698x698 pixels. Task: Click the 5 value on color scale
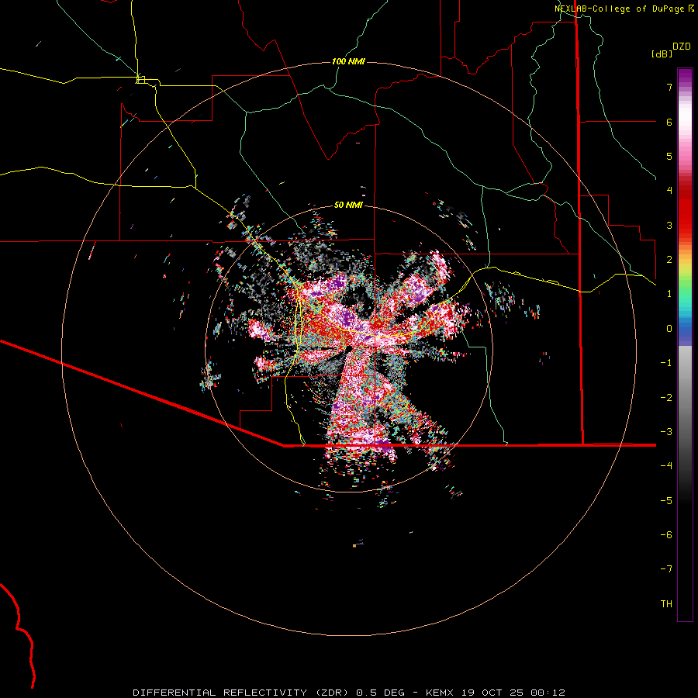click(669, 156)
